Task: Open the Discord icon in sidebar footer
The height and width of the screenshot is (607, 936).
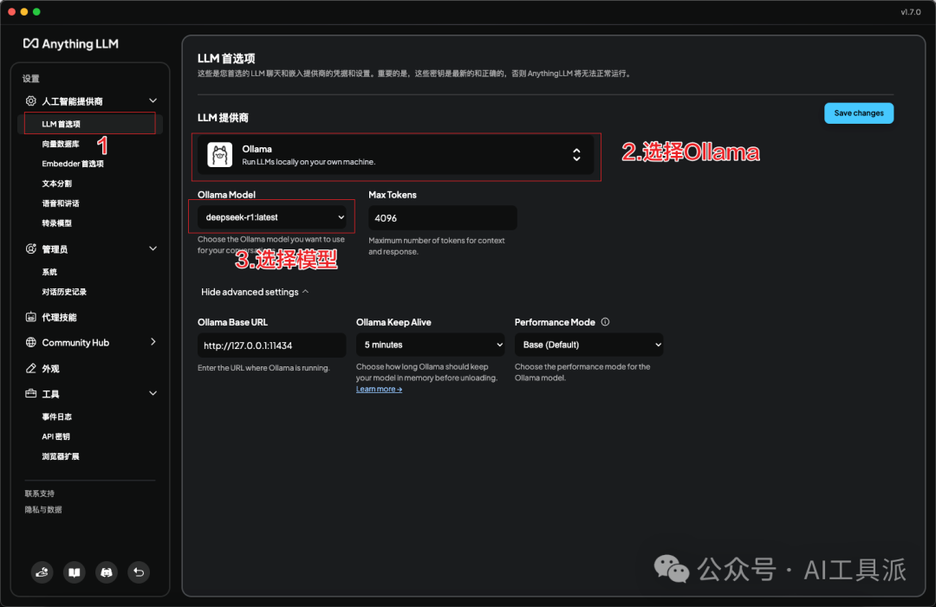Action: pos(107,572)
